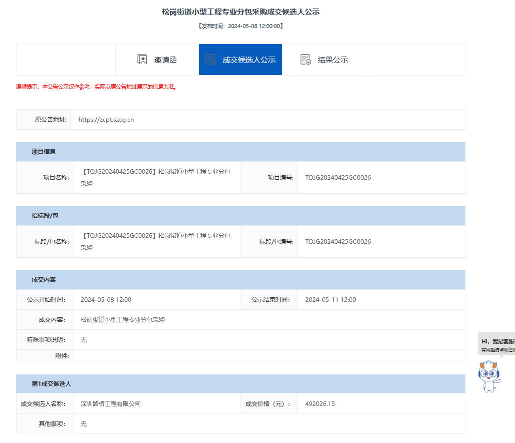Switch to the 邀请函 tab
This screenshot has width=515, height=443.
(165, 60)
